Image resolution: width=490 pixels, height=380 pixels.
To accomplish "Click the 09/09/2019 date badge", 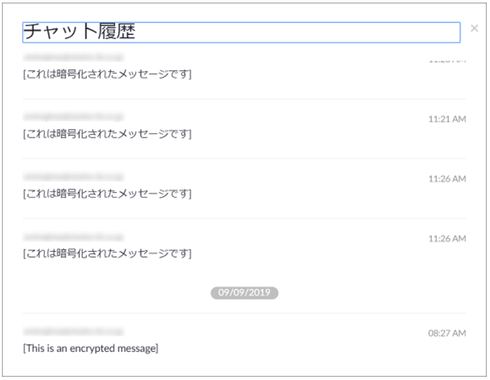I will [244, 292].
